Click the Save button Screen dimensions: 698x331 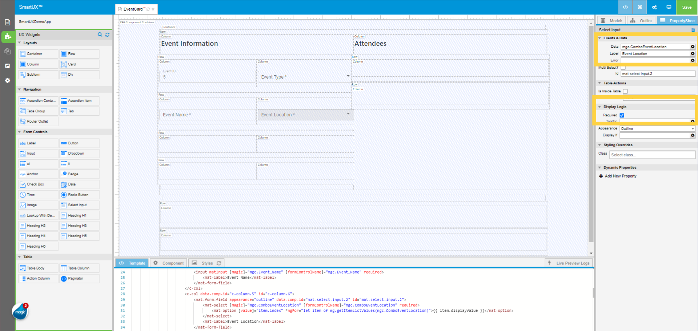(x=686, y=7)
